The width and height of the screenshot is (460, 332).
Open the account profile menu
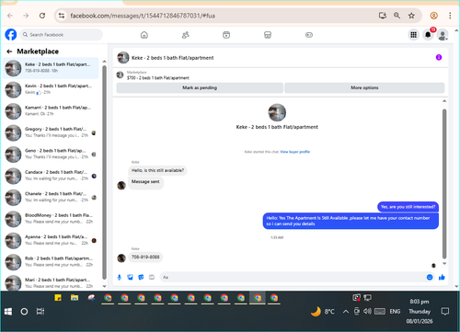443,35
